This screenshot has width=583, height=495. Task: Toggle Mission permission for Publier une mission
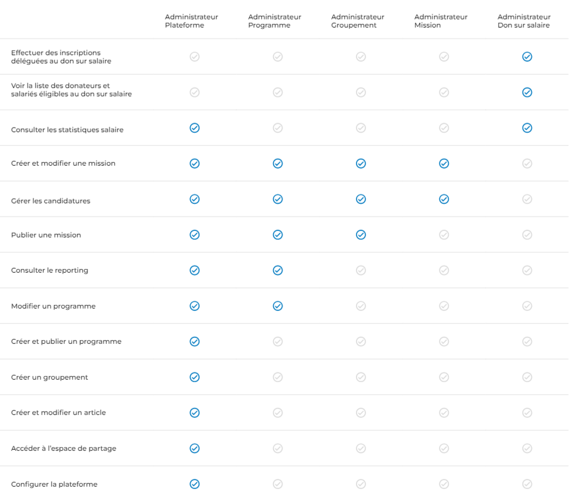tap(444, 235)
